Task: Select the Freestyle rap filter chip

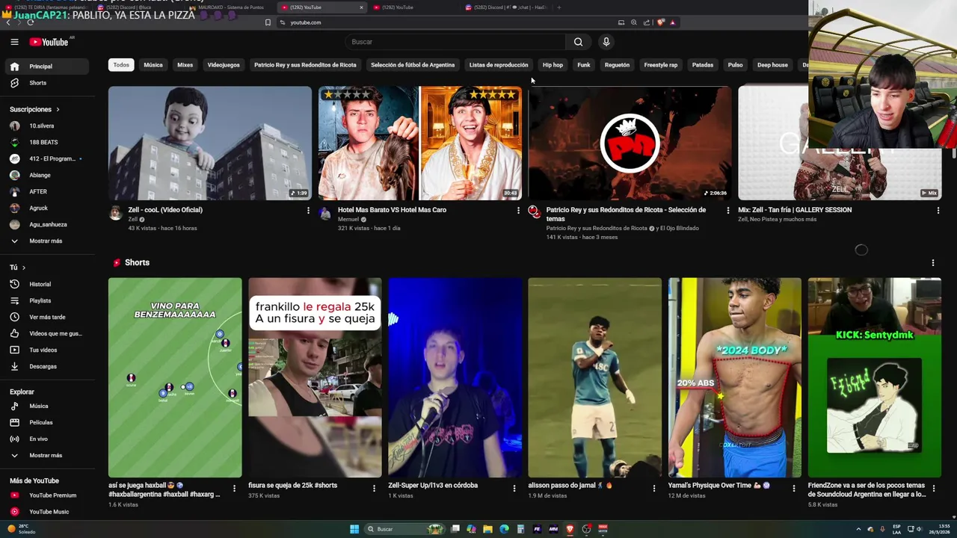Action: (661, 65)
